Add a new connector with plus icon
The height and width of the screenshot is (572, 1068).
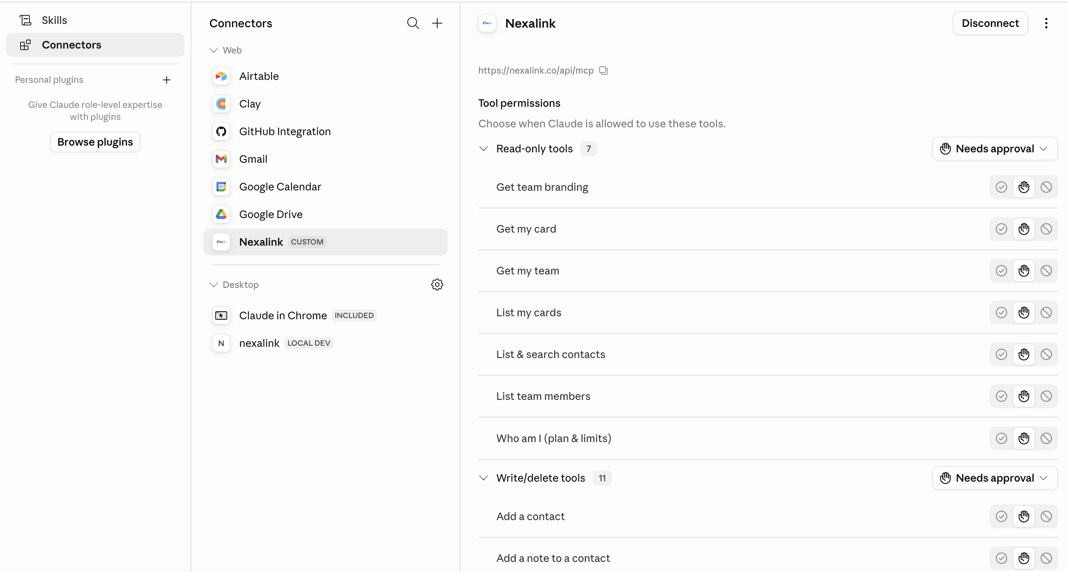(x=437, y=23)
